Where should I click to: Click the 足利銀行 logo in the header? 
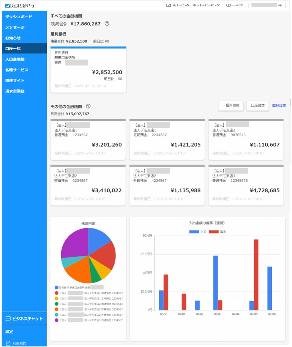[x=20, y=6]
